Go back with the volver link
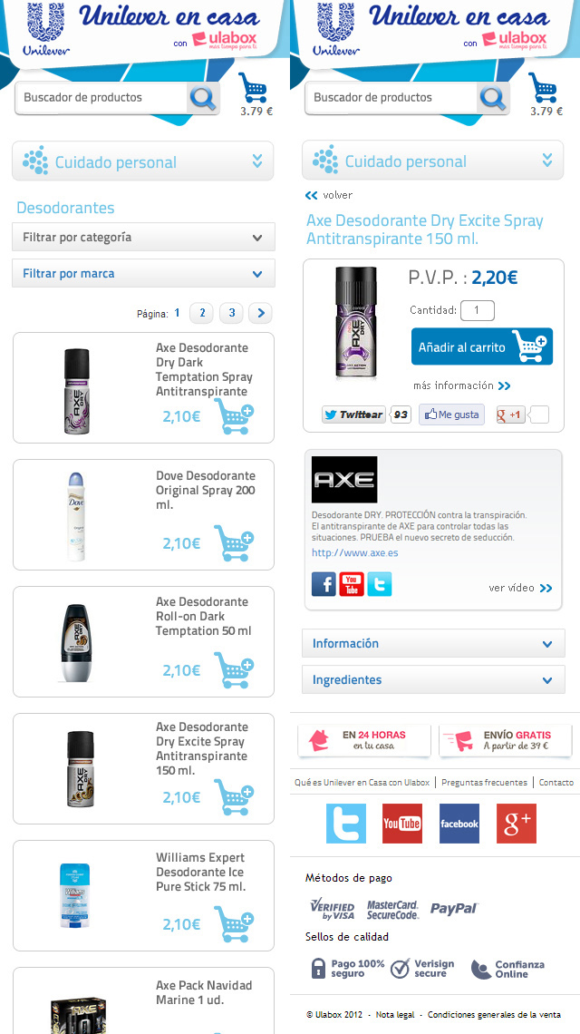 [329, 195]
